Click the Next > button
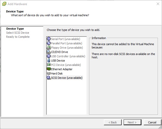The width and height of the screenshot is (162, 129). [x=132, y=122]
